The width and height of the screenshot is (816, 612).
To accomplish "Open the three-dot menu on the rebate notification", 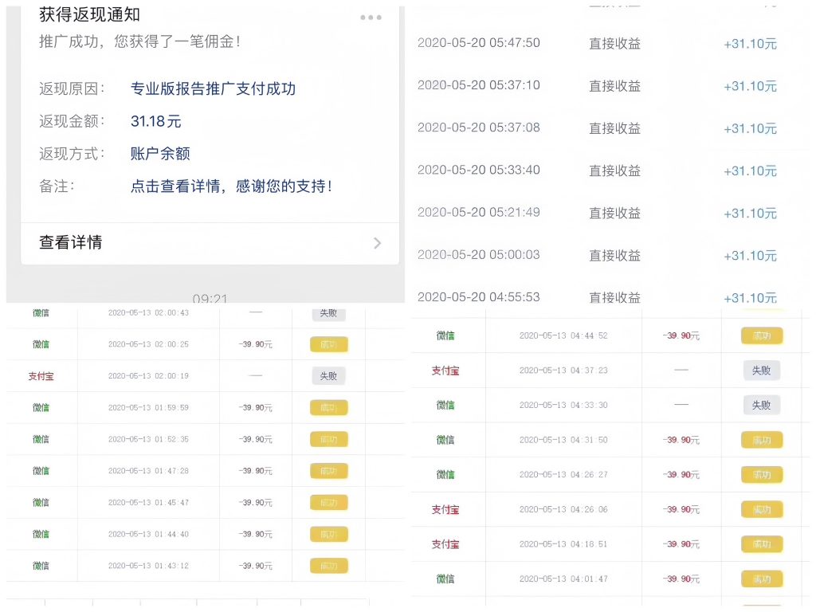I will 370,18.
